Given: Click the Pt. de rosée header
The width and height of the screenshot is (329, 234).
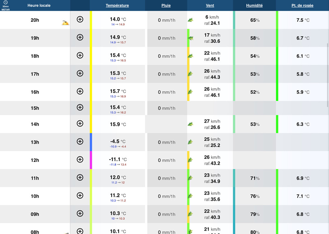Looking at the screenshot, I should [x=302, y=6].
